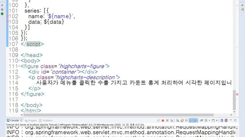Click the greyed disconnect icon left of Terminate
245x137 pixels.
coord(158,120)
